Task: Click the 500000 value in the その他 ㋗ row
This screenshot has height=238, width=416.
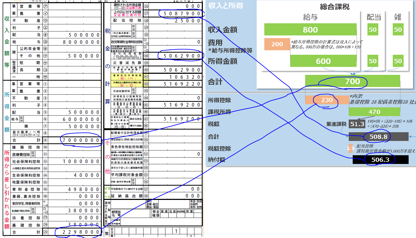Action: (84, 56)
